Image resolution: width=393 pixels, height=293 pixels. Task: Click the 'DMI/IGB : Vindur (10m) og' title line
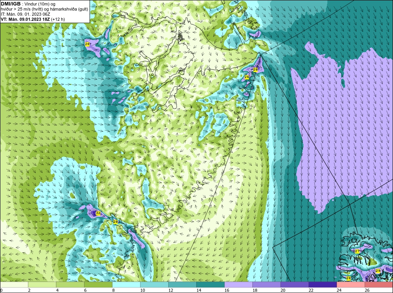(x=28, y=4)
